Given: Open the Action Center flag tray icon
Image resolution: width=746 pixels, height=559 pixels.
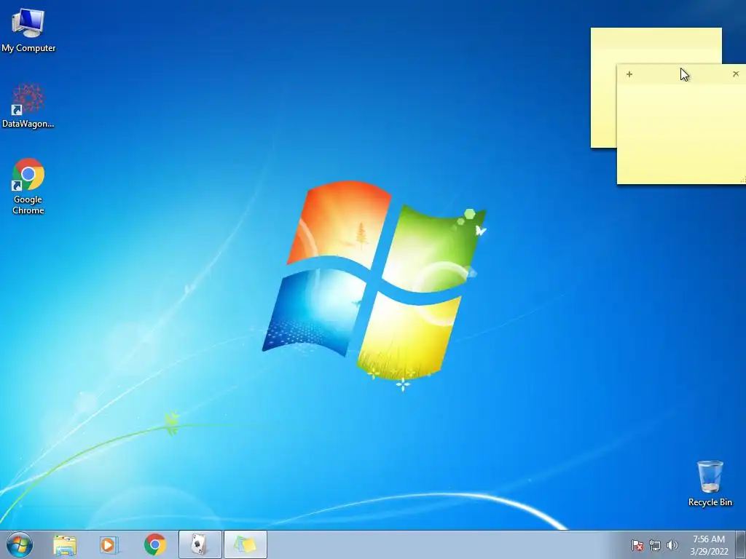Looking at the screenshot, I should click(x=637, y=545).
